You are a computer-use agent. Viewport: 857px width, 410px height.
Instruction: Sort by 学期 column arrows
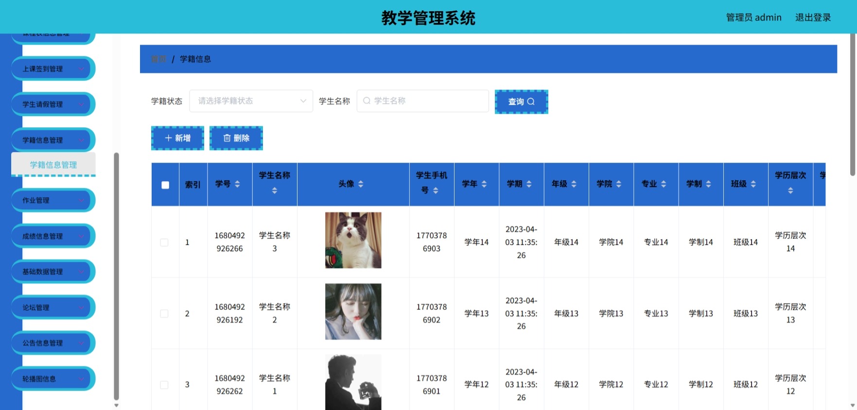[529, 184]
